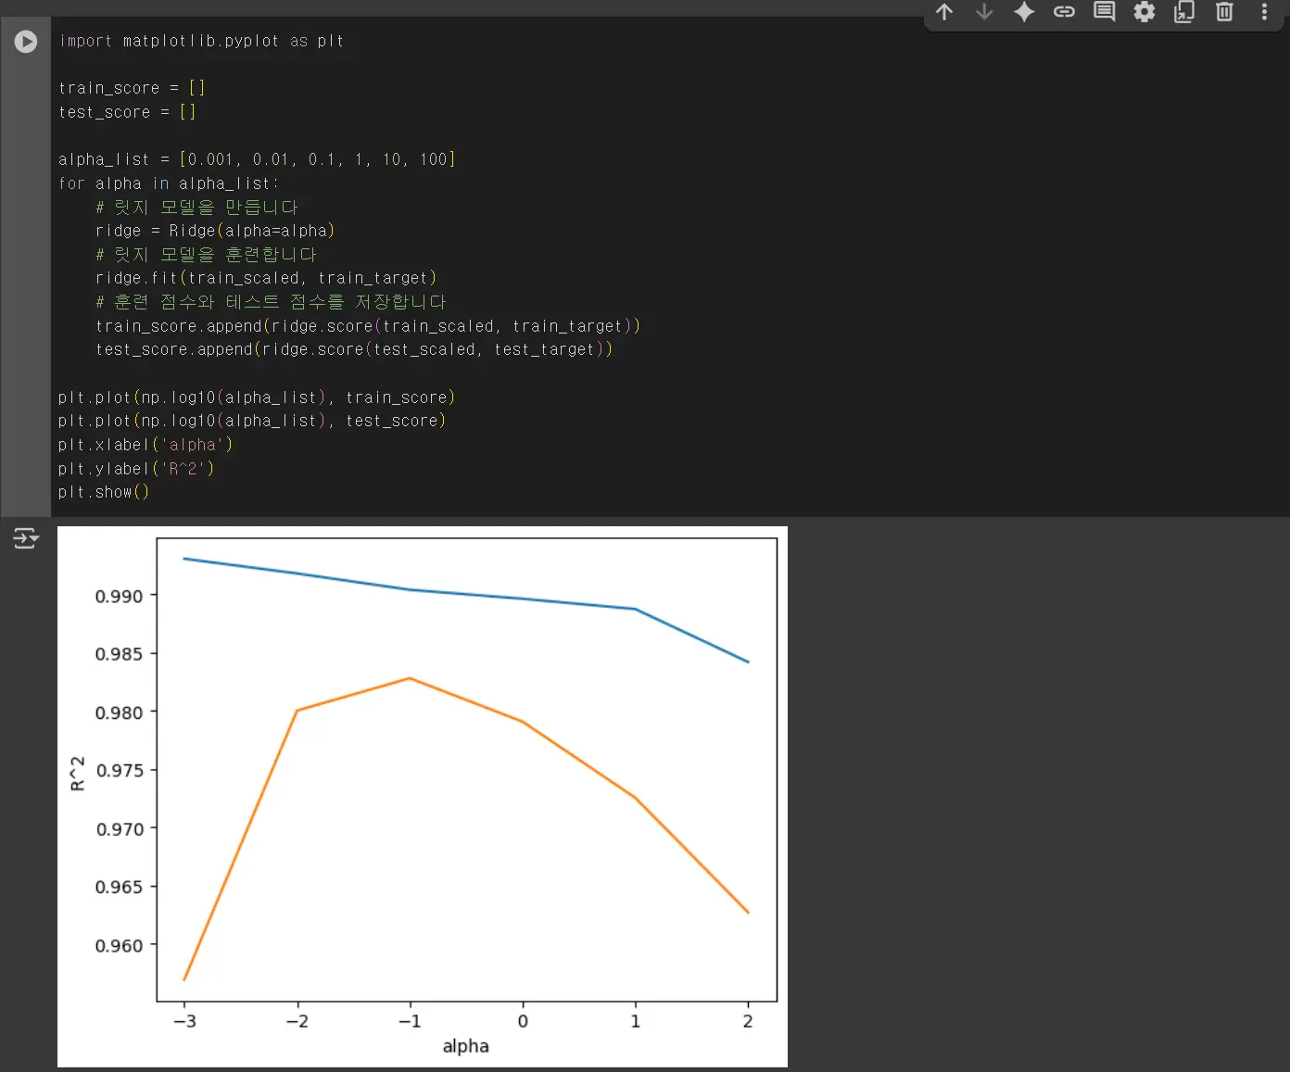Click the 0.960 y-axis tick label
Screen dimensions: 1290x1072
pos(120,945)
